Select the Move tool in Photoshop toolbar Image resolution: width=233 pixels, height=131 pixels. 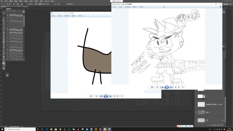pos(4,13)
